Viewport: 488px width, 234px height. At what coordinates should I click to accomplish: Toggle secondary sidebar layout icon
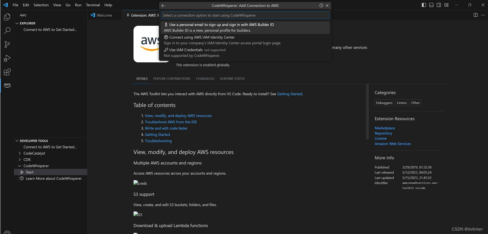pos(439,5)
